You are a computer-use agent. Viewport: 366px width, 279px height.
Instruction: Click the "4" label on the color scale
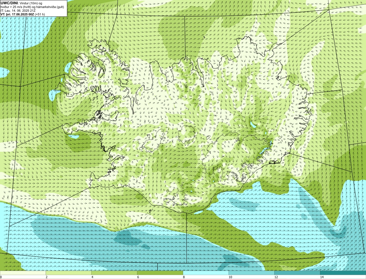pyautogui.click(x=92, y=277)
